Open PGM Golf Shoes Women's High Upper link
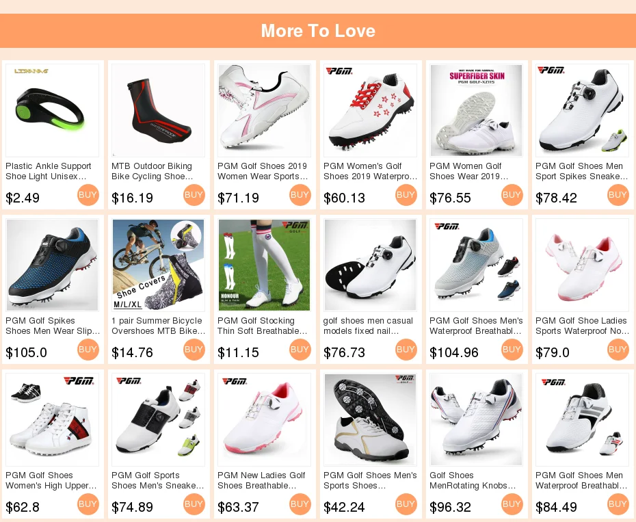Viewport: 636px width, 522px height. click(51, 480)
